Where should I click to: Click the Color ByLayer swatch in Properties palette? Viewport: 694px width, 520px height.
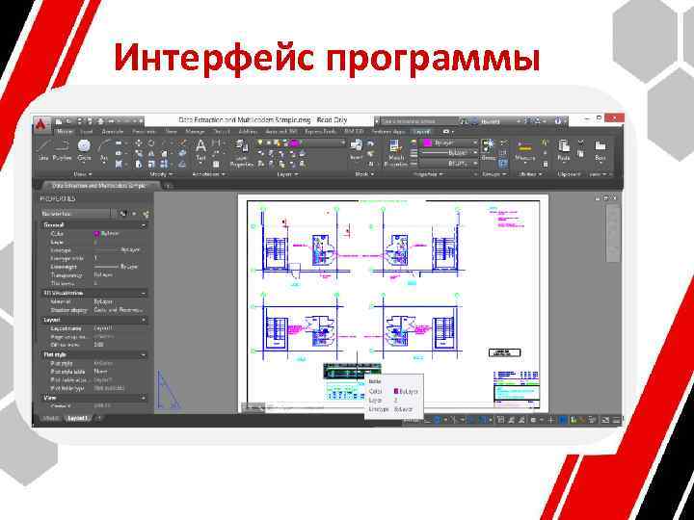pyautogui.click(x=96, y=233)
